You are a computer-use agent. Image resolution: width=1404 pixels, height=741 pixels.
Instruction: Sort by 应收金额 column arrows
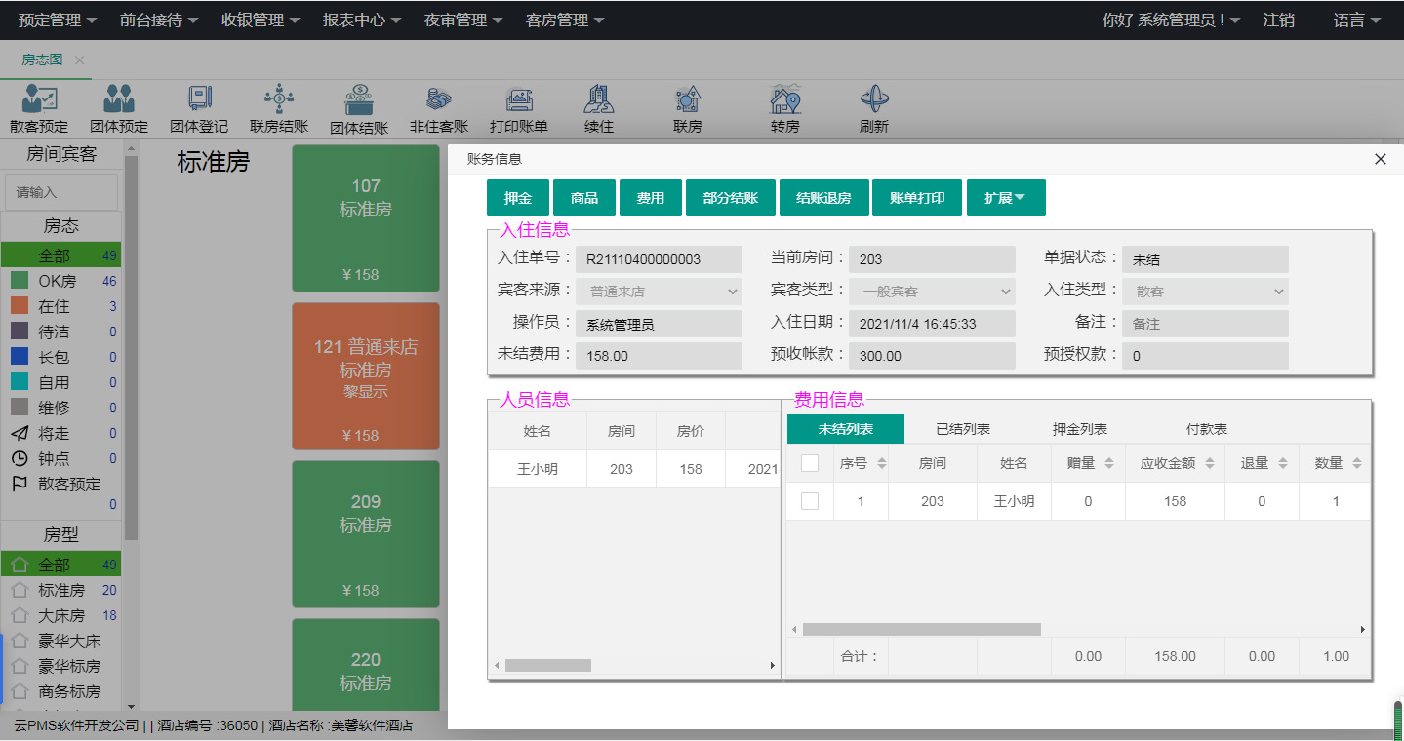(1210, 464)
